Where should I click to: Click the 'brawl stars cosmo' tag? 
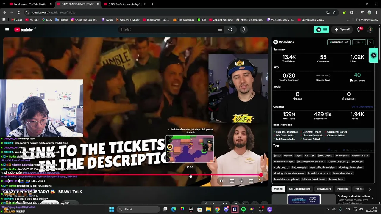click(x=319, y=173)
